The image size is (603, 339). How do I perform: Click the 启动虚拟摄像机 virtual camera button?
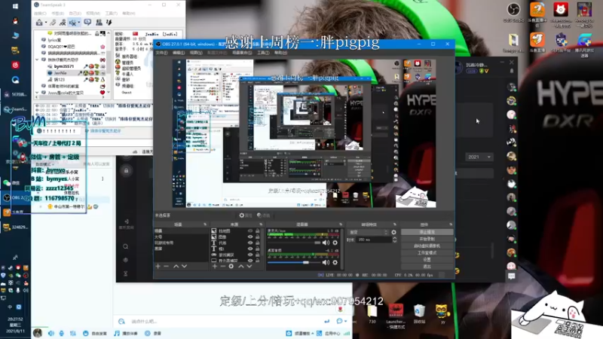coord(427,246)
